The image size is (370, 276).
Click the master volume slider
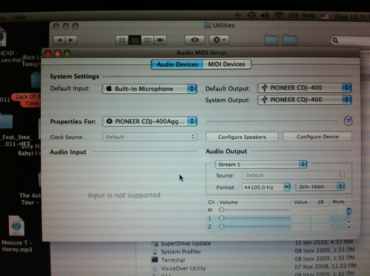coord(253,210)
